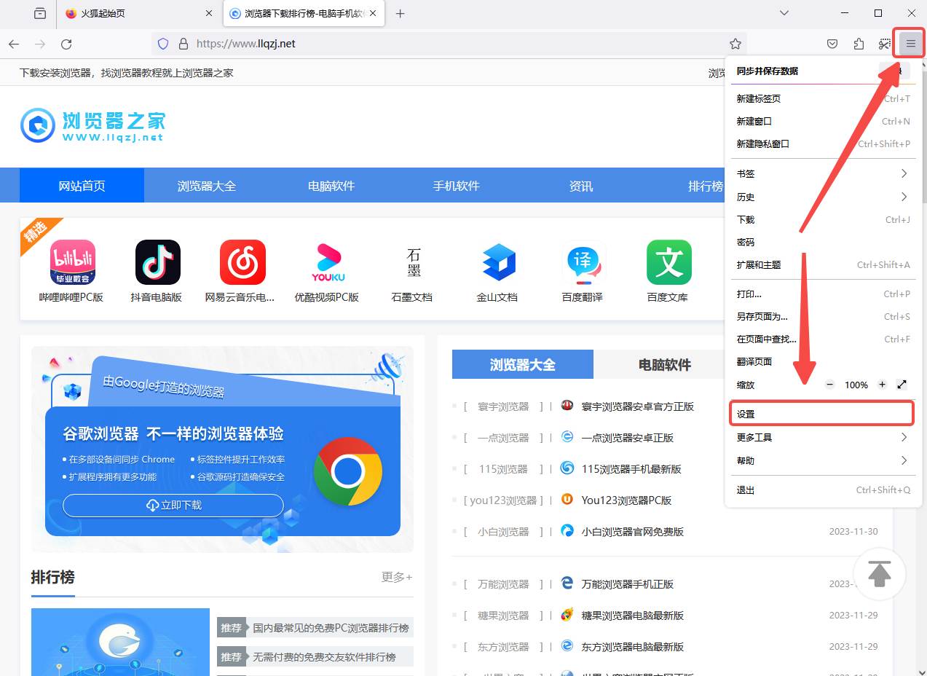This screenshot has height=676, width=927.
Task: List all tabs dropdown arrow
Action: coord(784,13)
